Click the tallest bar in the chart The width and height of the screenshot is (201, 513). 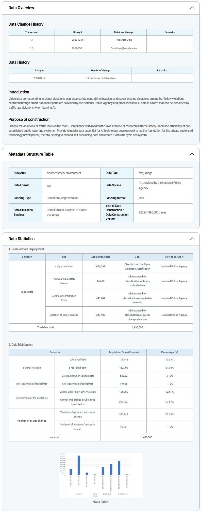(79, 465)
